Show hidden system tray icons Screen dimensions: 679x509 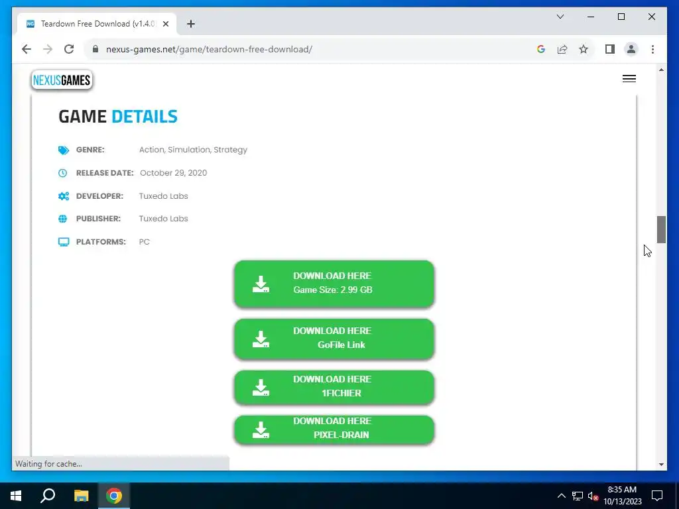[561, 496]
